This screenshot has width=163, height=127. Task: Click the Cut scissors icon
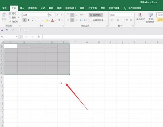(10, 13)
